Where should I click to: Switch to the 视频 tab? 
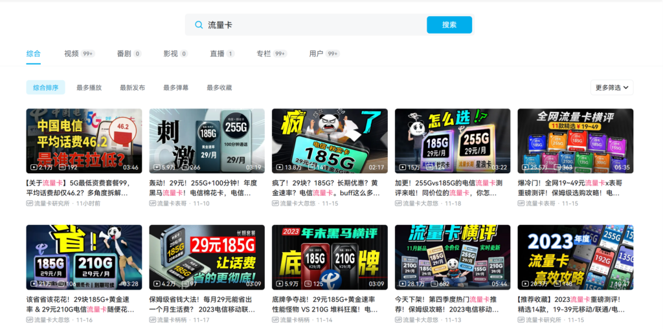[80, 54]
